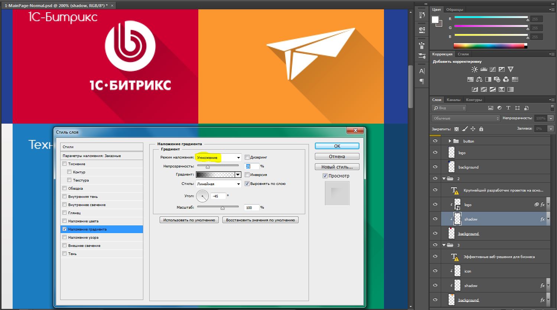
Task: Add a Hue/Saturation adjustment layer
Action: (x=470, y=79)
